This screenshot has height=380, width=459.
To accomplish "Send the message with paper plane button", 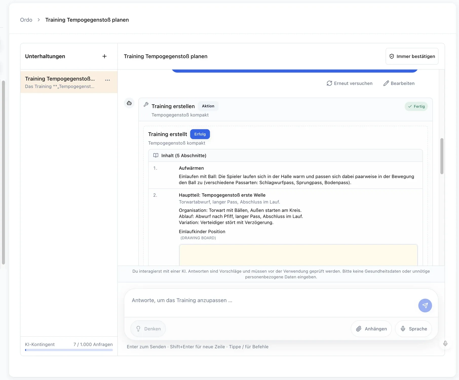I will pos(425,305).
